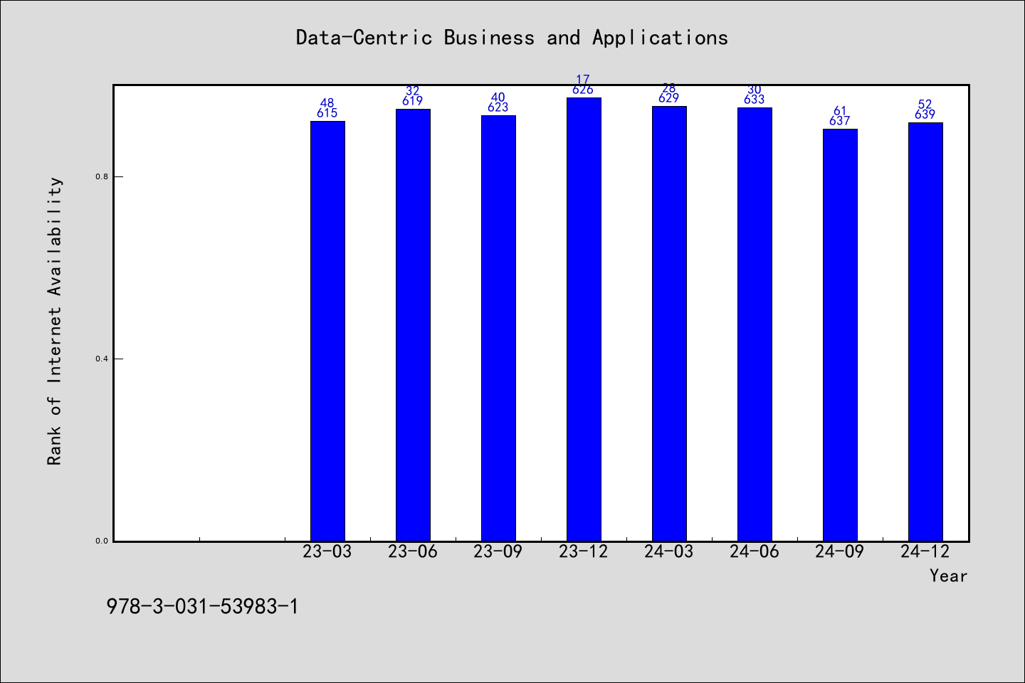The height and width of the screenshot is (683, 1025).
Task: Click the data label 619
Action: tap(413, 101)
